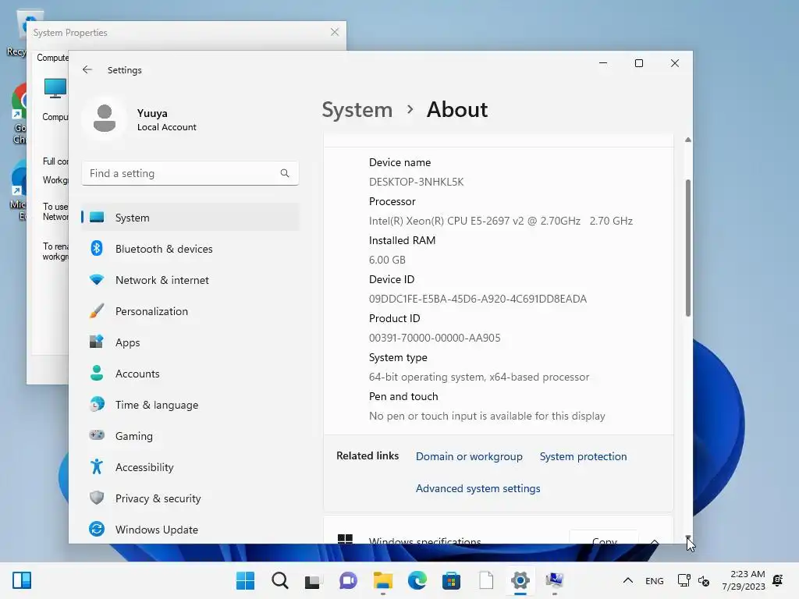This screenshot has width=799, height=599.
Task: Click the network status tray icon
Action: coord(684,580)
